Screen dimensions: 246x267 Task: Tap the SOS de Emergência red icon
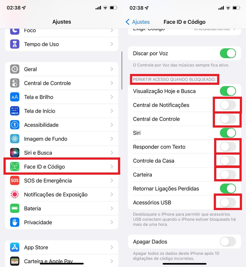point(15,180)
